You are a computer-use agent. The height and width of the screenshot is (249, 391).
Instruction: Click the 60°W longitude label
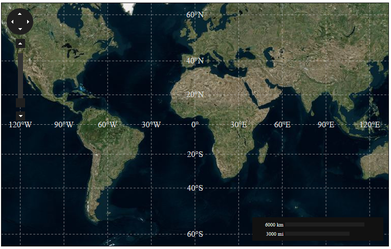tap(107, 124)
